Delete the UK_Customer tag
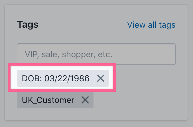The width and height of the screenshot is (193, 127). (x=85, y=100)
